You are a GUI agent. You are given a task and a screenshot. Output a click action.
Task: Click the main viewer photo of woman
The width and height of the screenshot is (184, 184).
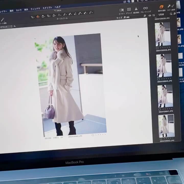click(x=71, y=85)
